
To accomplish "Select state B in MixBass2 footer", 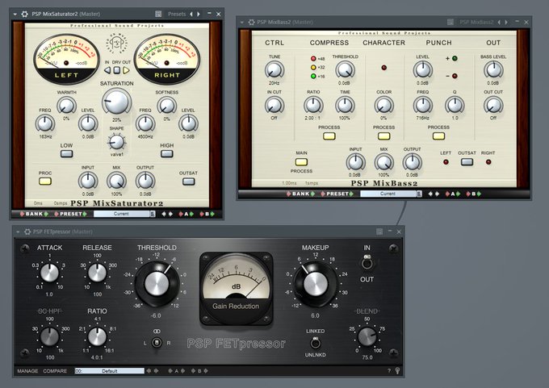I will (x=474, y=194).
